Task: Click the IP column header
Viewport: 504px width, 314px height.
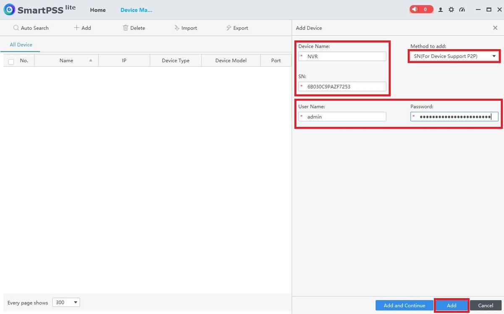Action: 124,61
